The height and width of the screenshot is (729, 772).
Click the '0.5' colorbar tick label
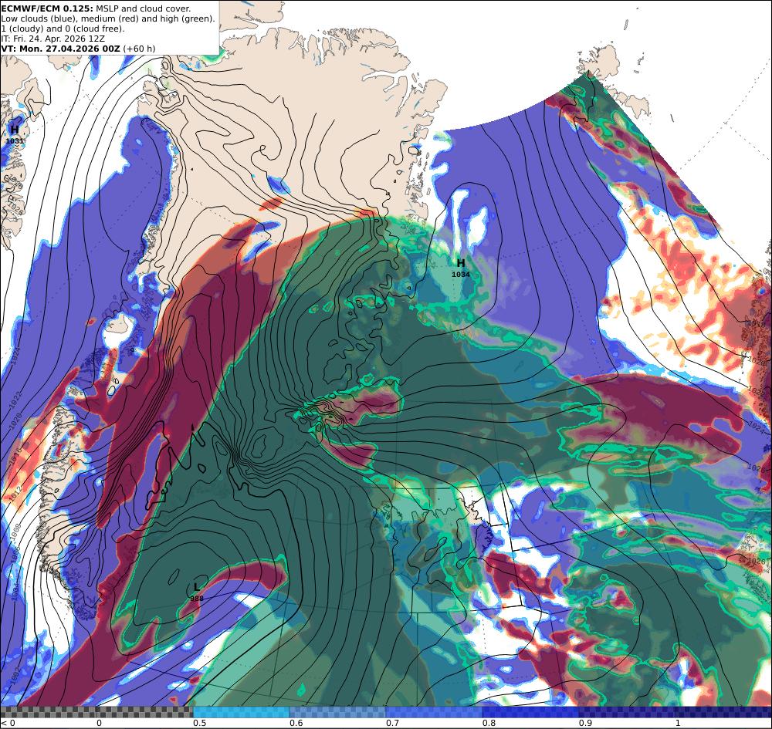(199, 723)
